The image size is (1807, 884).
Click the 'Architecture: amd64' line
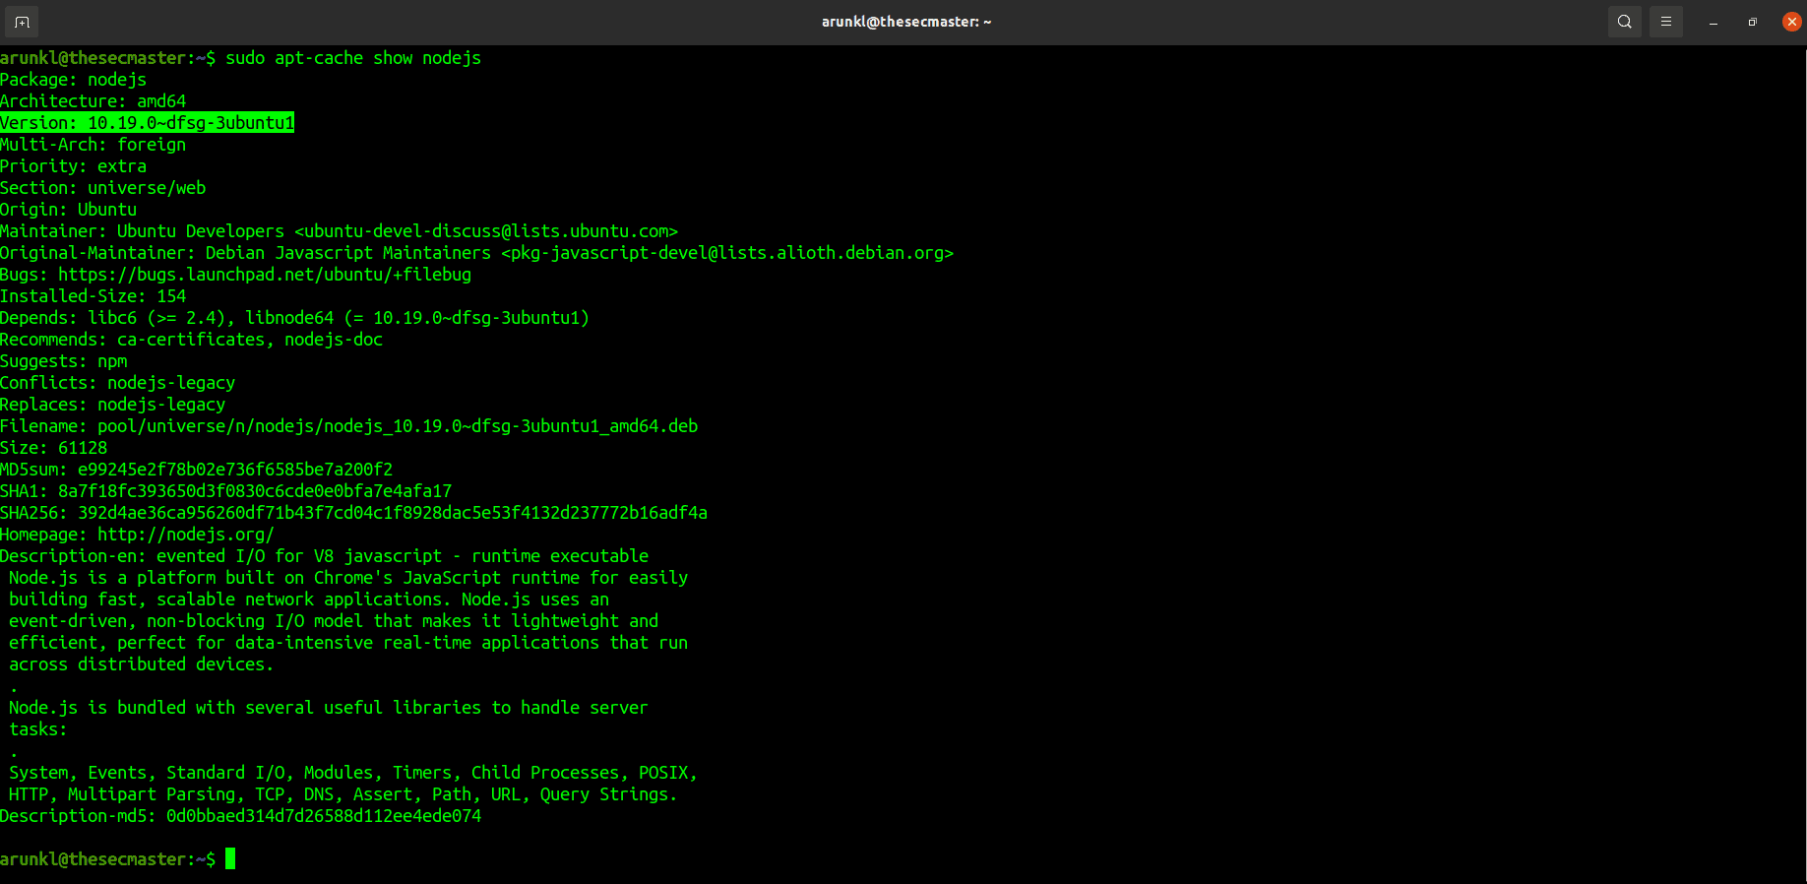click(93, 101)
